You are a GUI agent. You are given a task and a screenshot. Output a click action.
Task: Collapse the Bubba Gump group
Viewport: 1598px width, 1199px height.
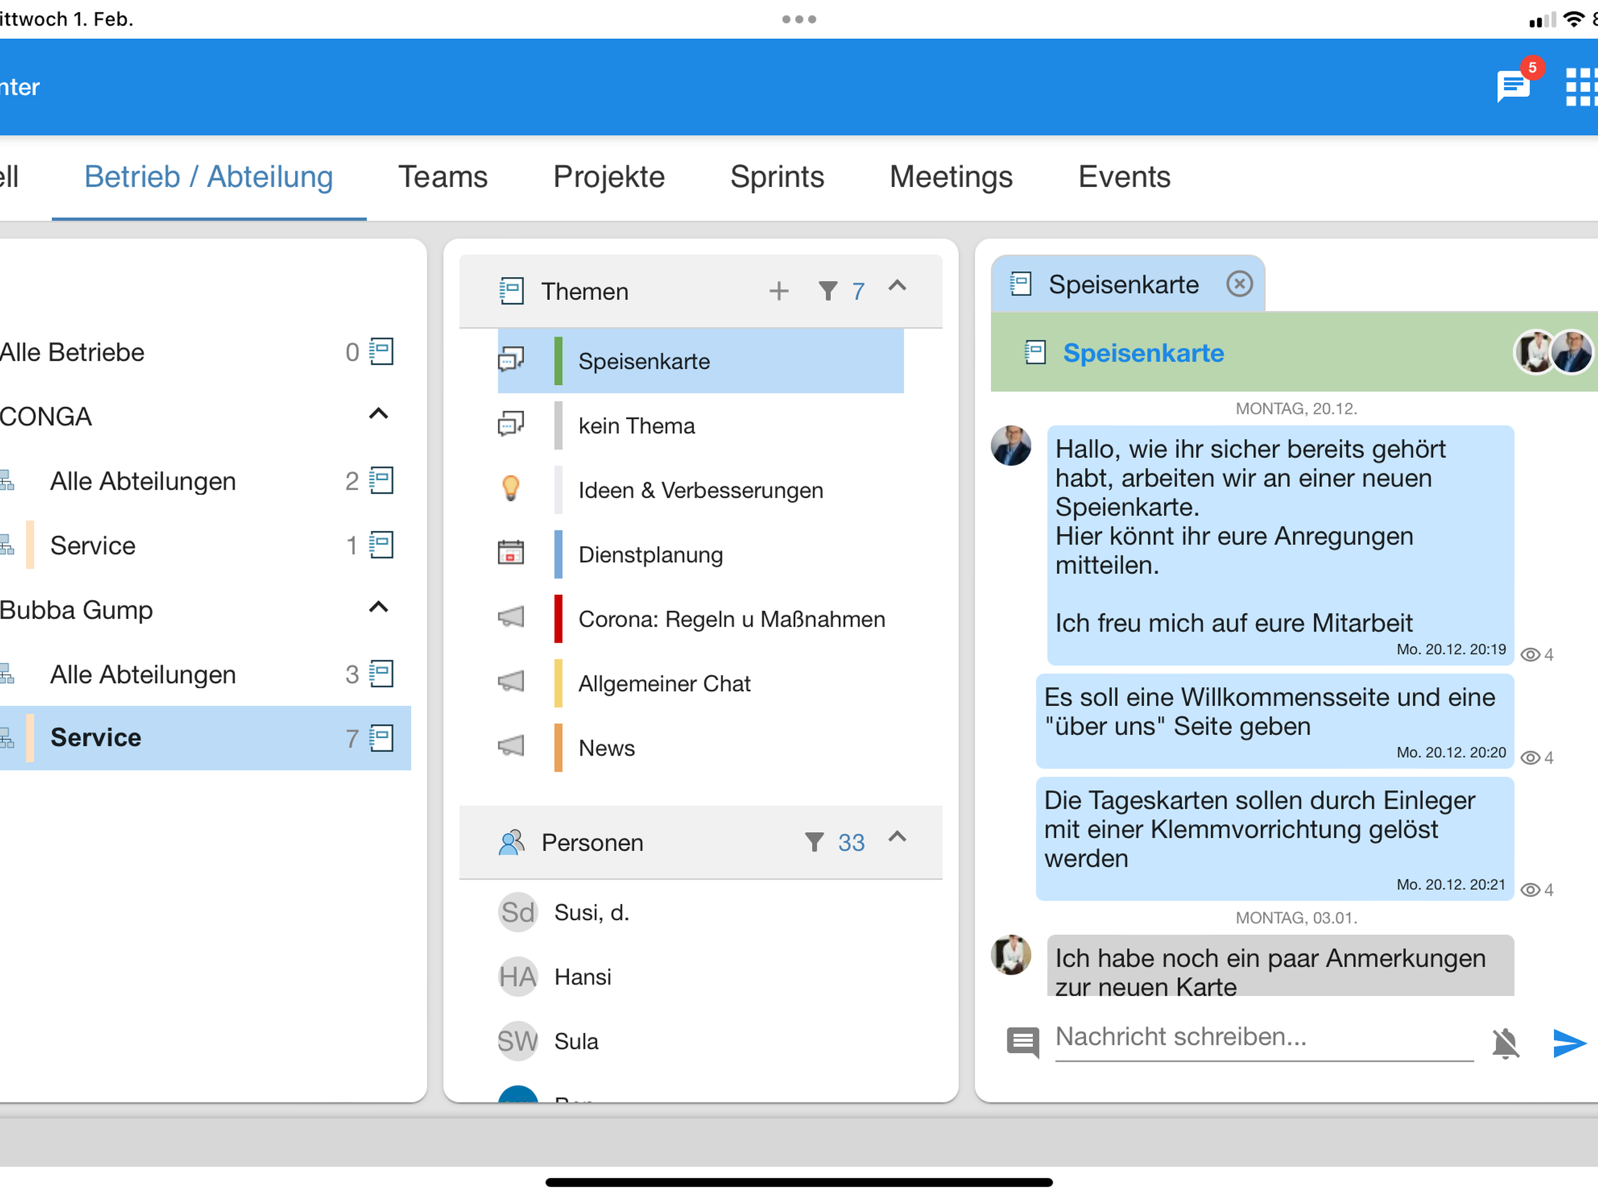pyautogui.click(x=379, y=607)
